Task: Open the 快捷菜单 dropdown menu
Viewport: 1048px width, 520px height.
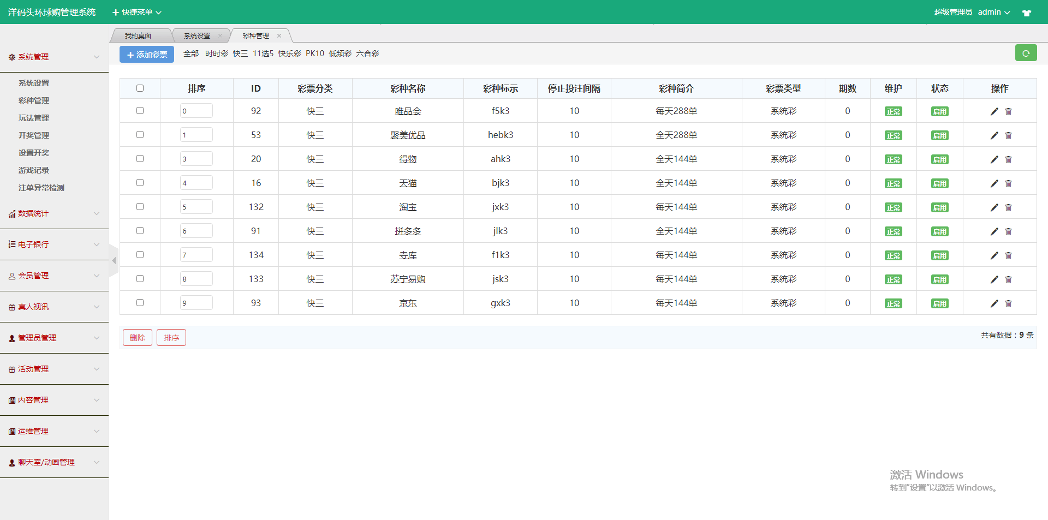Action: click(137, 12)
